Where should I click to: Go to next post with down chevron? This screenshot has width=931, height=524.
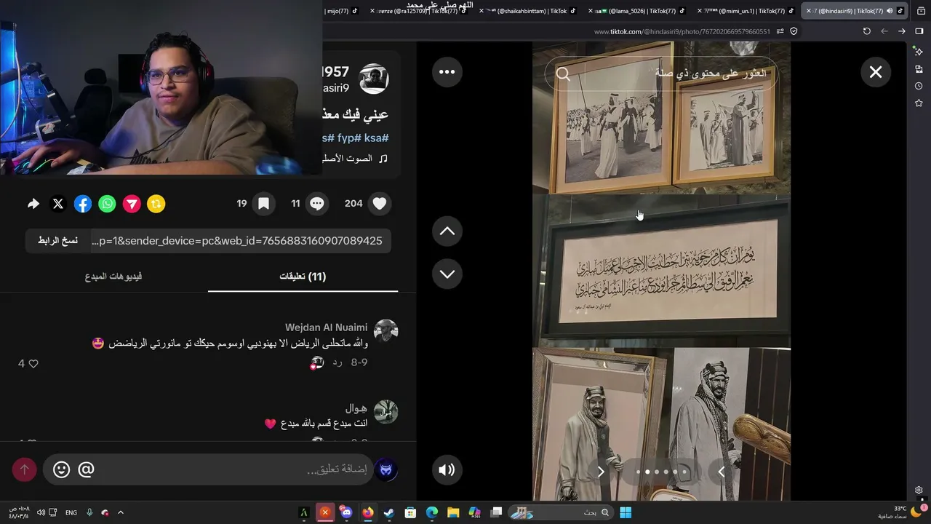click(447, 274)
